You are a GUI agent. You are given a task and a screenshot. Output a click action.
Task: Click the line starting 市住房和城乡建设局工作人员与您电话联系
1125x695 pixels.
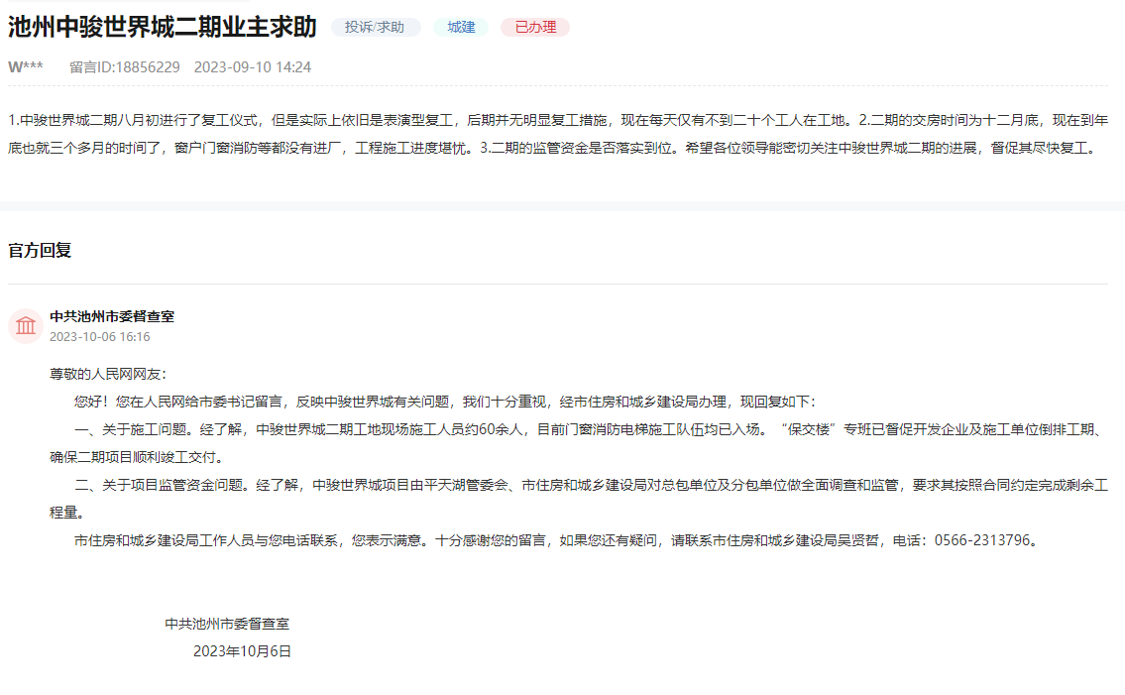[558, 540]
